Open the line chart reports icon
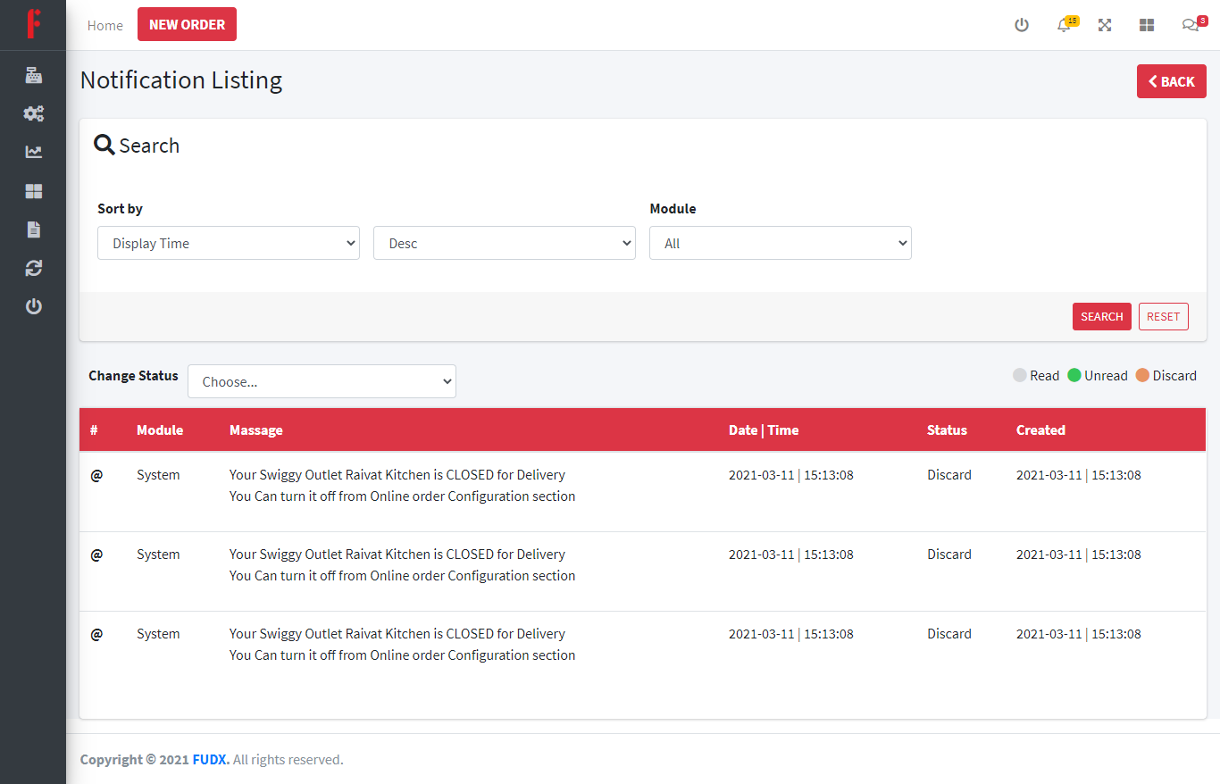Viewport: 1220px width, 784px height. (x=33, y=152)
